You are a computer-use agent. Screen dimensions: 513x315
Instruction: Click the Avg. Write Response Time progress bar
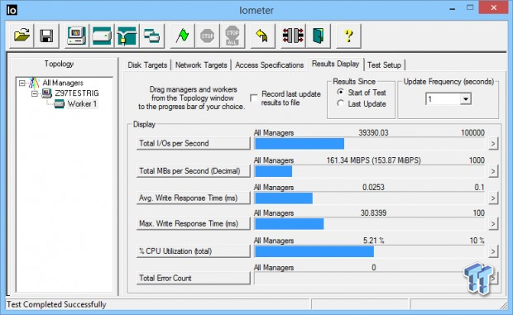(370, 198)
